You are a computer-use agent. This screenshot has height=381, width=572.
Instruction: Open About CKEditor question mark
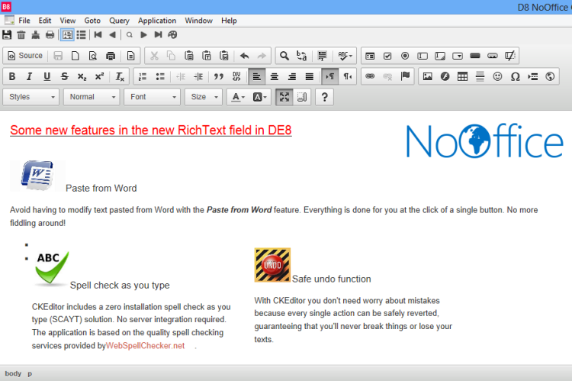point(324,97)
